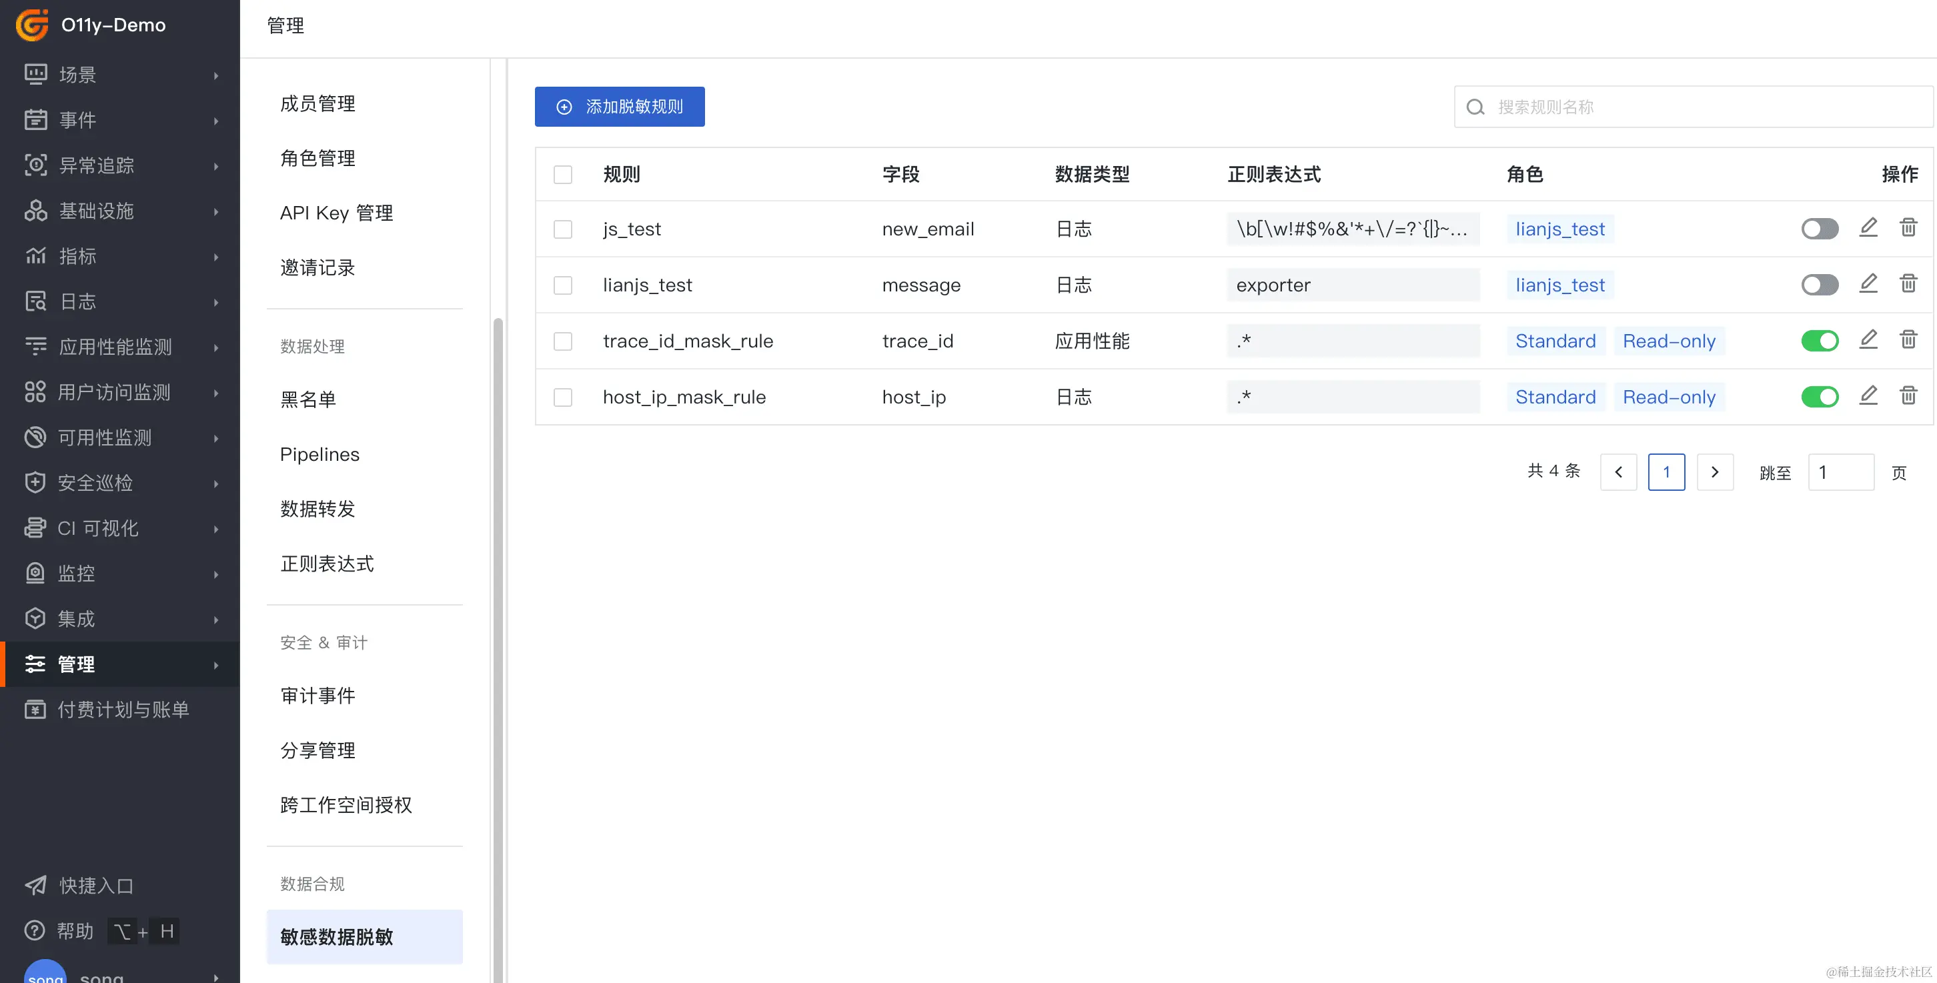Disable the host_ip_mask_rule toggle
This screenshot has width=1937, height=983.
(x=1819, y=397)
